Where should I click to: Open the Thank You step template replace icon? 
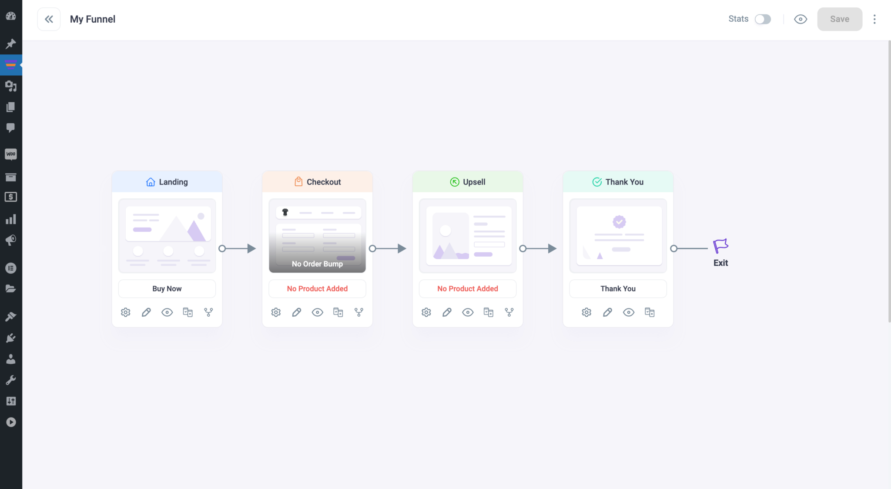click(650, 312)
